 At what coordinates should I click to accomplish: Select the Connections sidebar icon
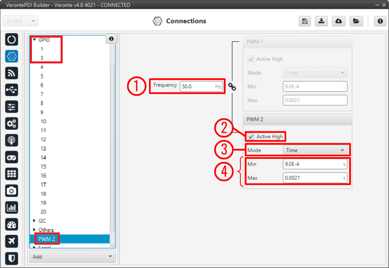11,56
